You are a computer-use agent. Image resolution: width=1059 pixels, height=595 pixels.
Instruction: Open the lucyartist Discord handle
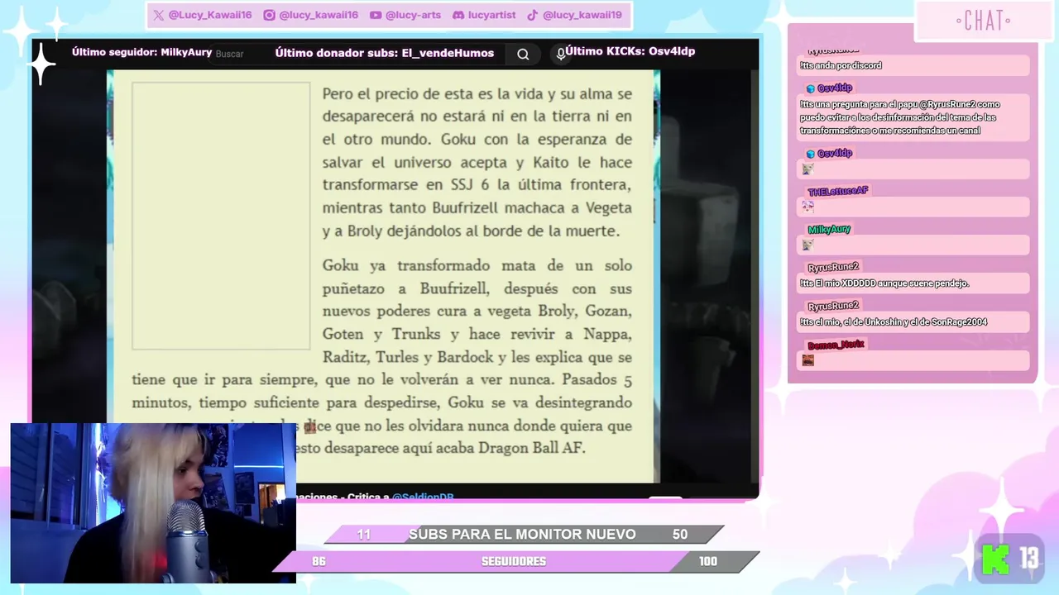coord(491,15)
